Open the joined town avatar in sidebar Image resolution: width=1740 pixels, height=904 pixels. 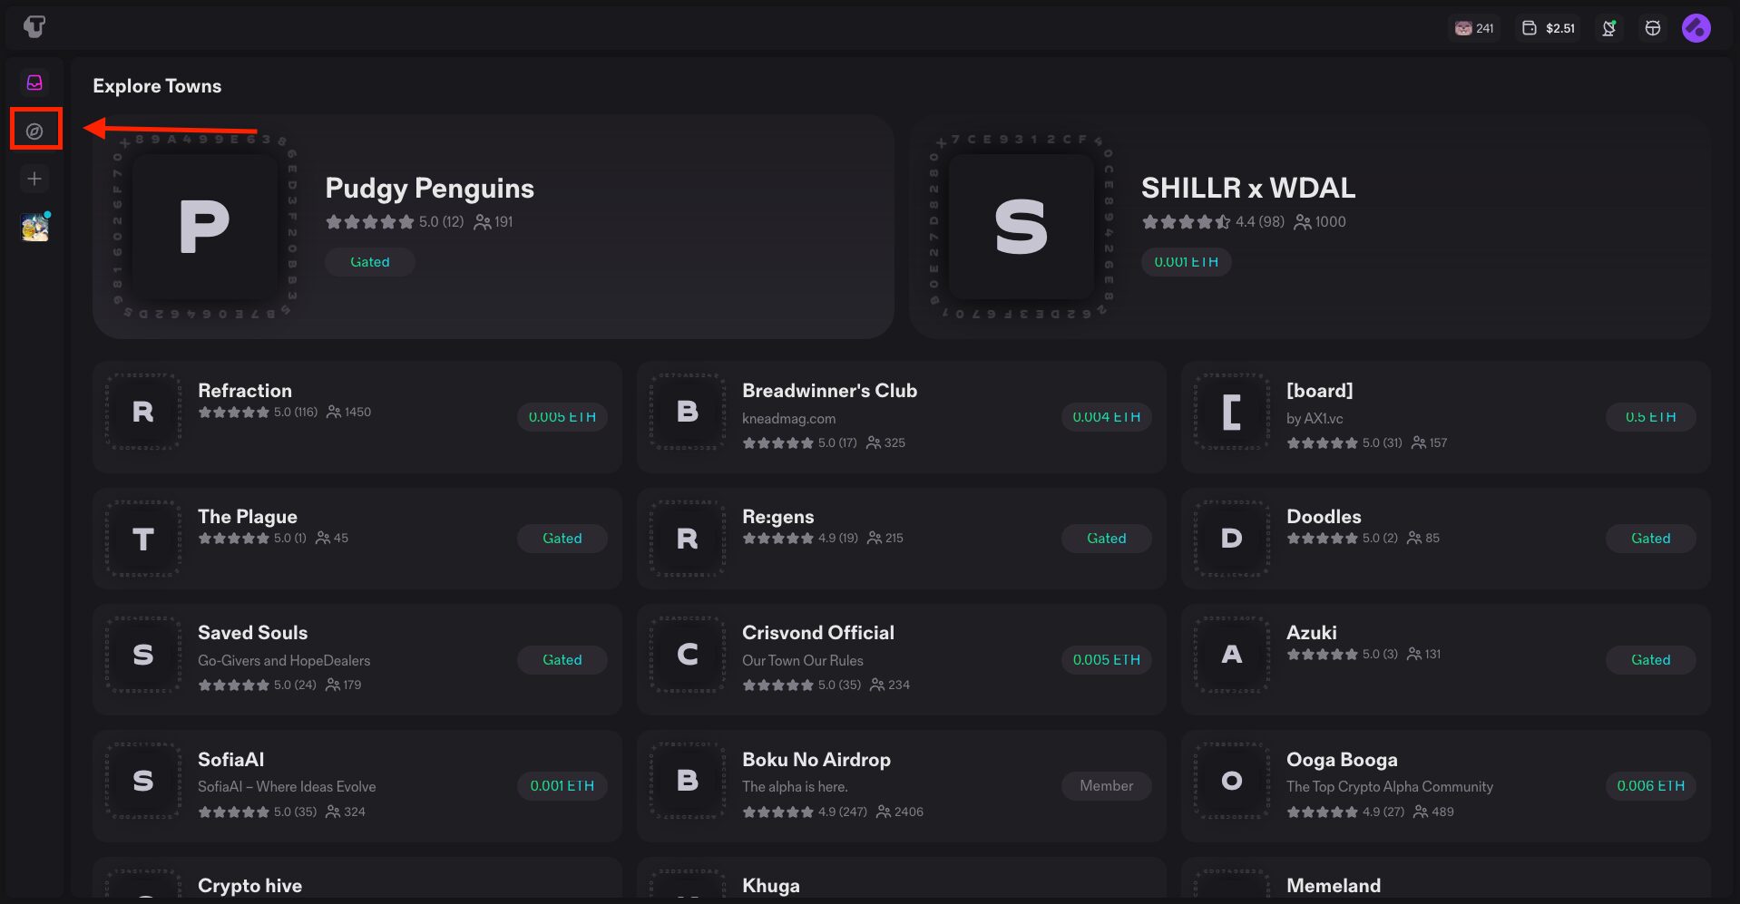click(34, 228)
